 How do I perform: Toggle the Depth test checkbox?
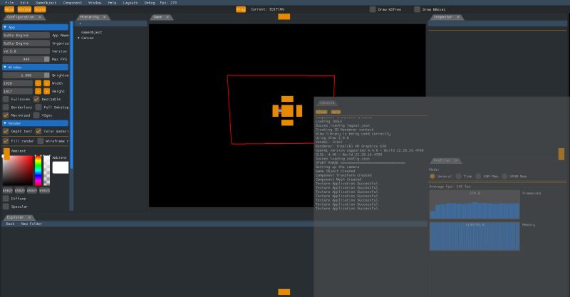tap(6, 131)
